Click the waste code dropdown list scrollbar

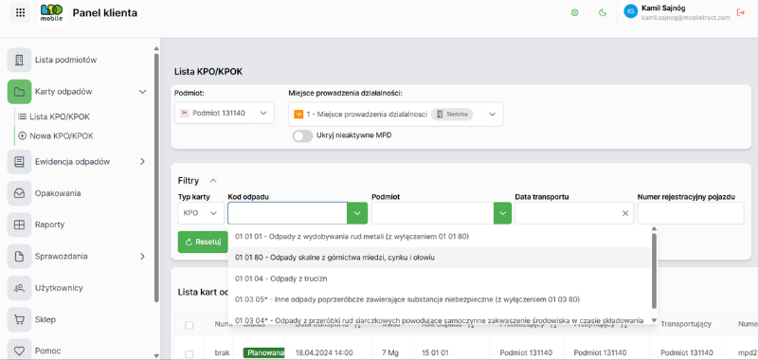(x=654, y=271)
